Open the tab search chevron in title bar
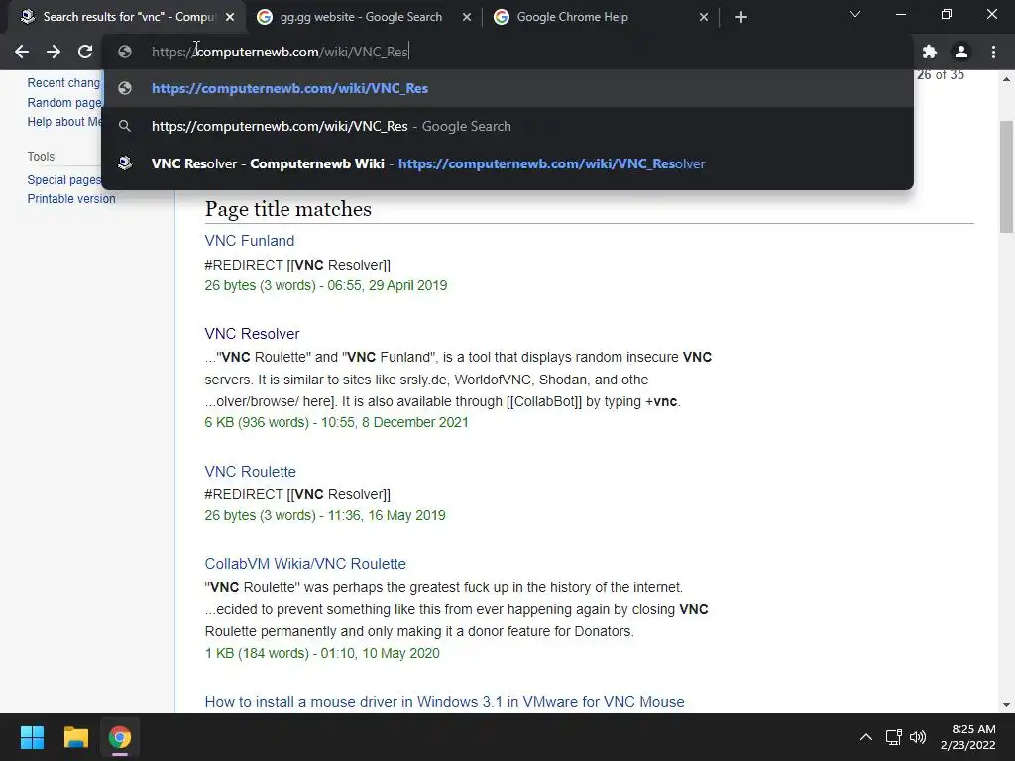The width and height of the screenshot is (1015, 761). click(855, 14)
